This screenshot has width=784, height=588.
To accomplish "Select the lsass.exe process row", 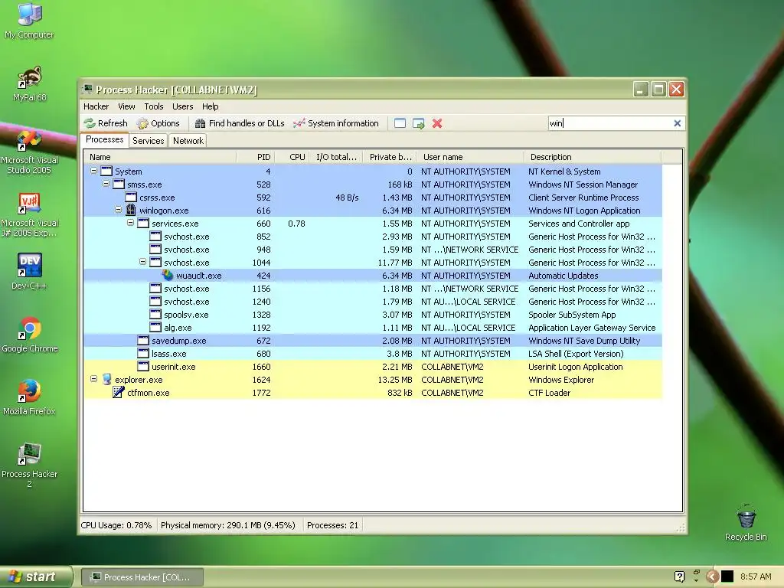I will [x=373, y=354].
